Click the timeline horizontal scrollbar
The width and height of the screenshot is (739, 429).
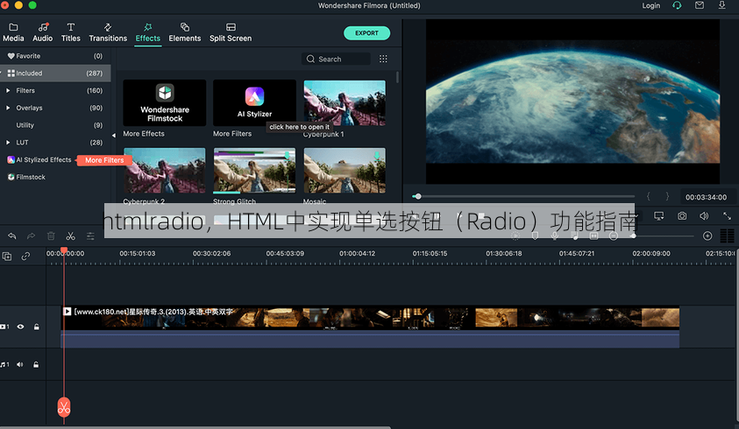pyautogui.click(x=195, y=427)
